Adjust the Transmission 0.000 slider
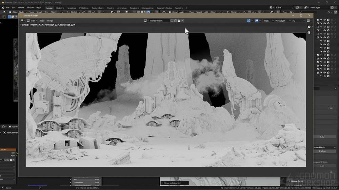339x190 pixels. (86, 182)
